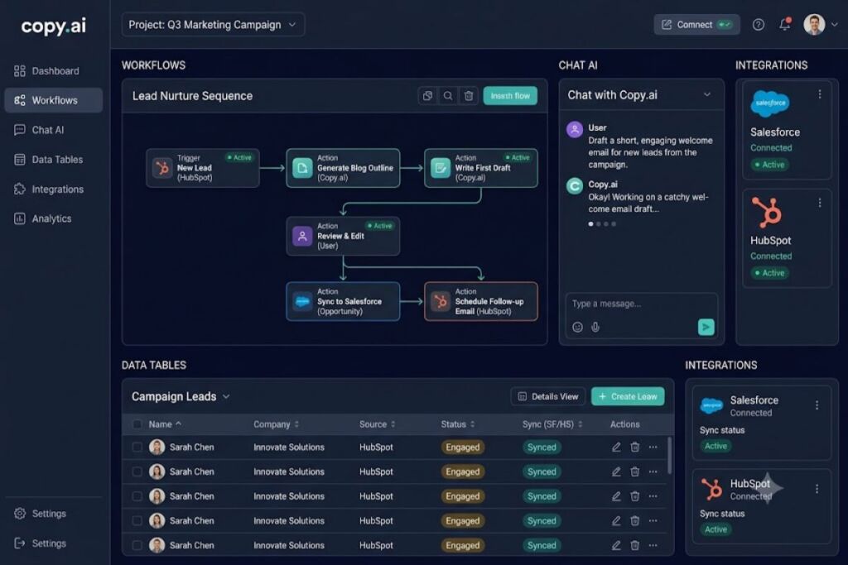Open account menu chevron beside avatar
The image size is (848, 565).
(834, 24)
